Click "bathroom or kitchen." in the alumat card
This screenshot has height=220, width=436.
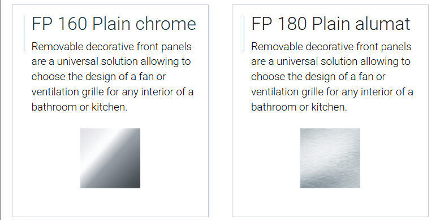tap(299, 107)
